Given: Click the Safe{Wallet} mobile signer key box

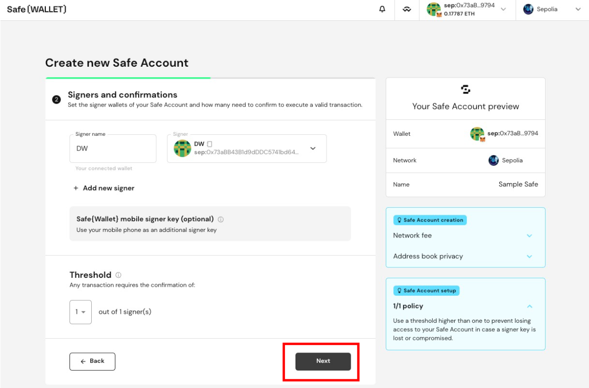Looking at the screenshot, I should [210, 224].
